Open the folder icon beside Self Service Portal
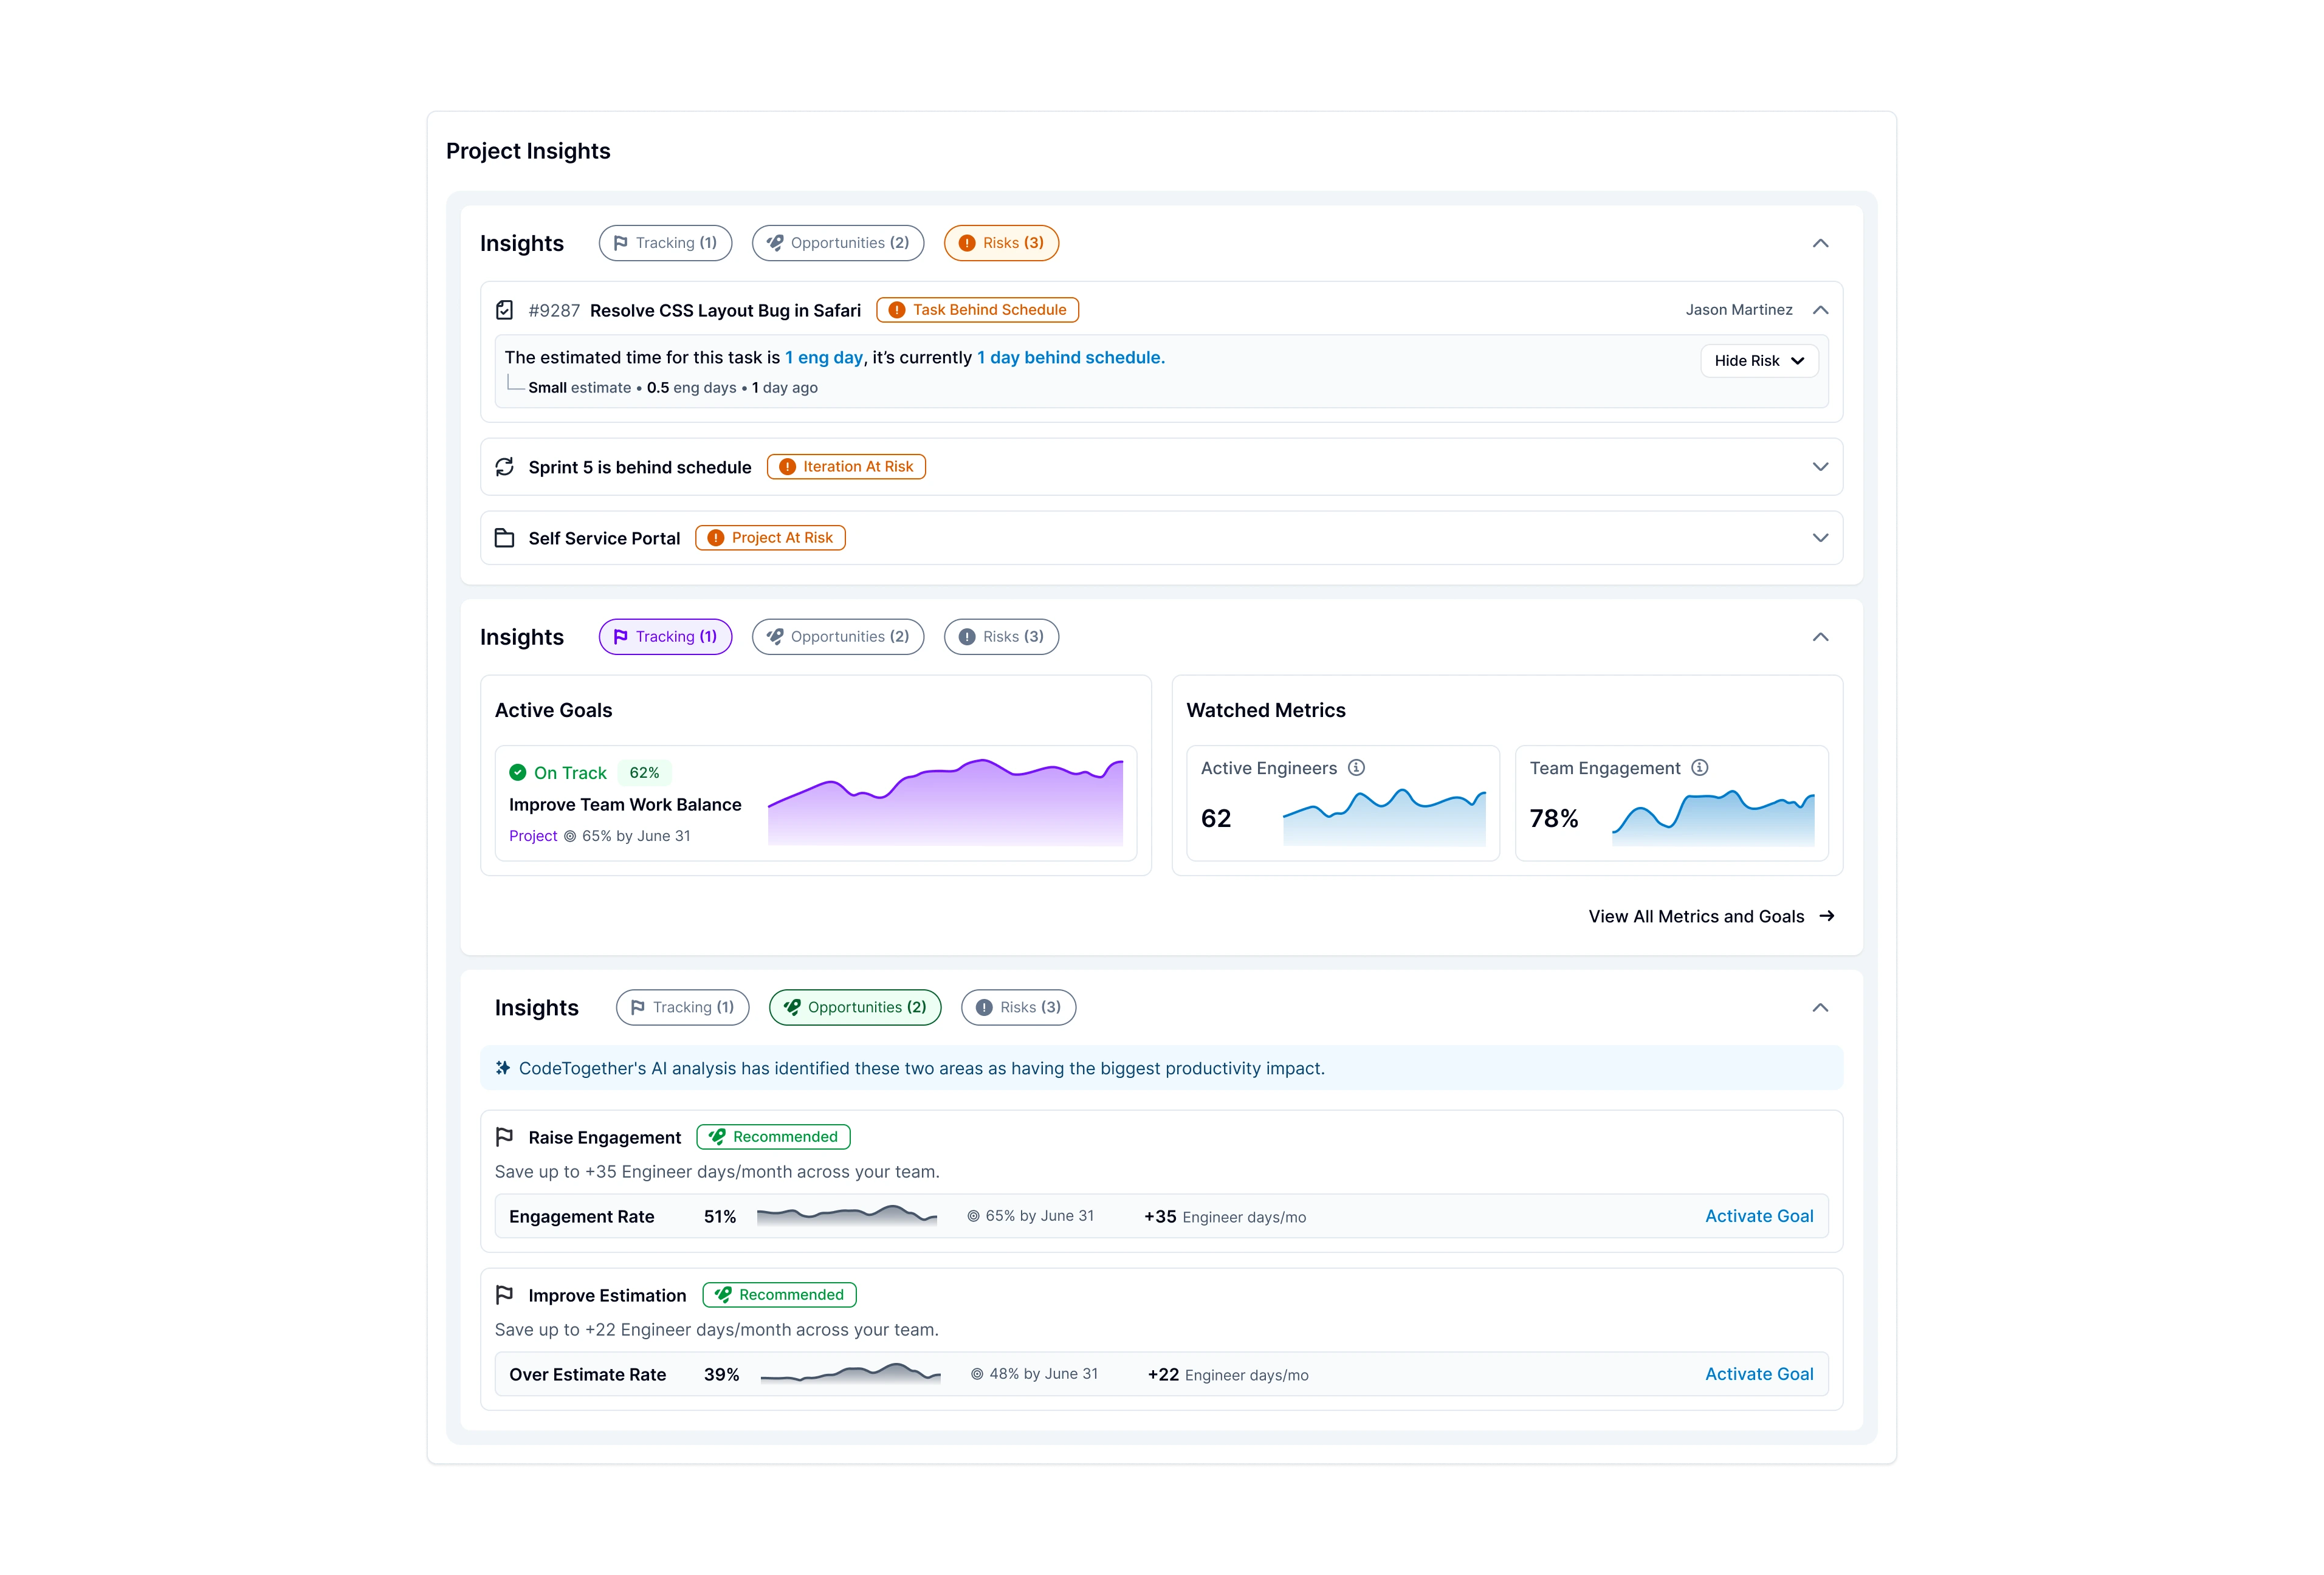This screenshot has width=2324, height=1575. click(505, 537)
